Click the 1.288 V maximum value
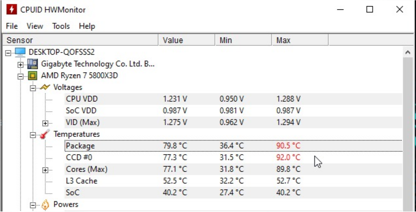Screen dimensions: 416x212 point(289,99)
